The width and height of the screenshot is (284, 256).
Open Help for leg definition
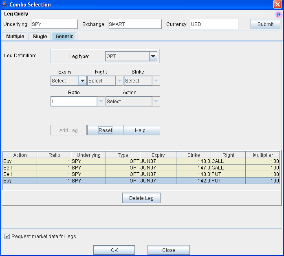142,130
